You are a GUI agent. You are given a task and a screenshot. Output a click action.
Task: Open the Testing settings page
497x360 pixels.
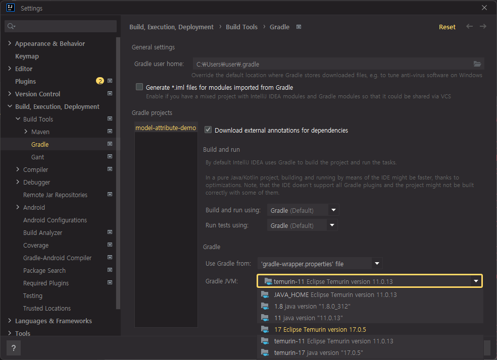coord(33,295)
